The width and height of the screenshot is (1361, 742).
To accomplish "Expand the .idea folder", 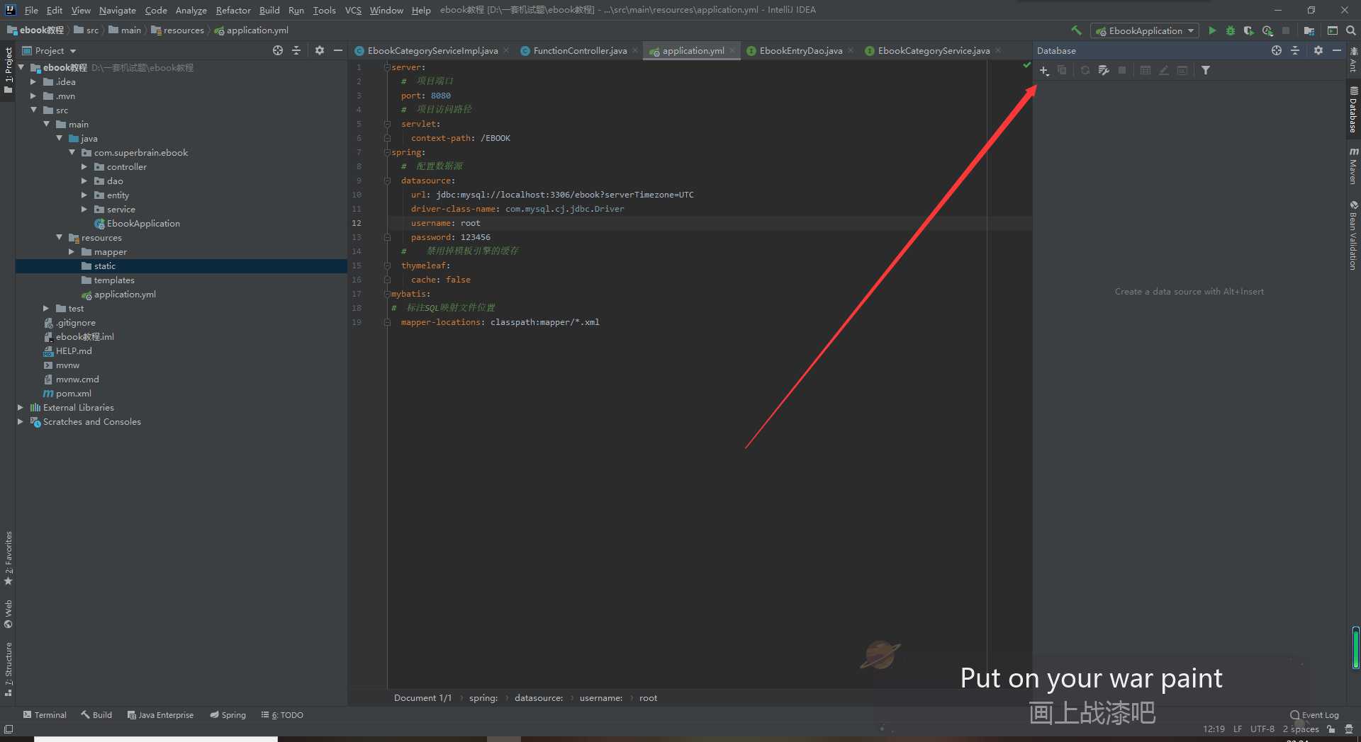I will [x=33, y=81].
